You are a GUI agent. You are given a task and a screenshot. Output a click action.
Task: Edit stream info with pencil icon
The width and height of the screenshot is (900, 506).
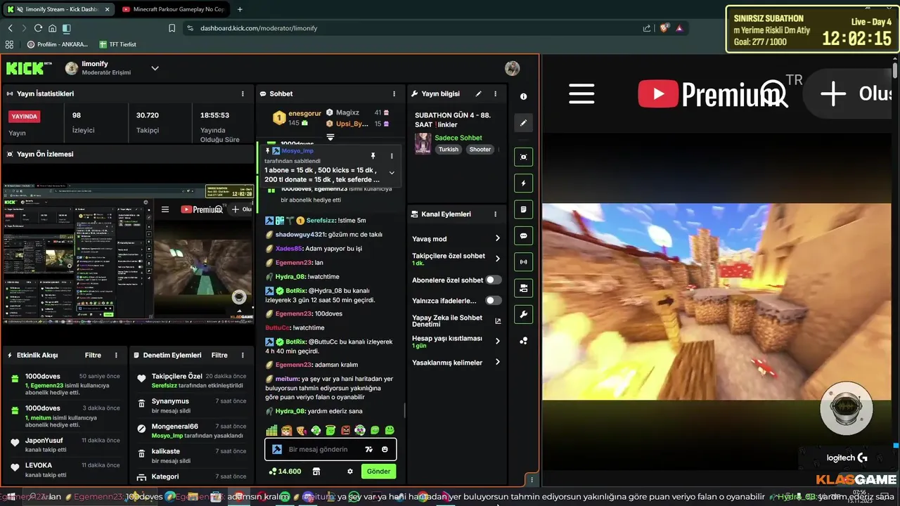pyautogui.click(x=479, y=93)
